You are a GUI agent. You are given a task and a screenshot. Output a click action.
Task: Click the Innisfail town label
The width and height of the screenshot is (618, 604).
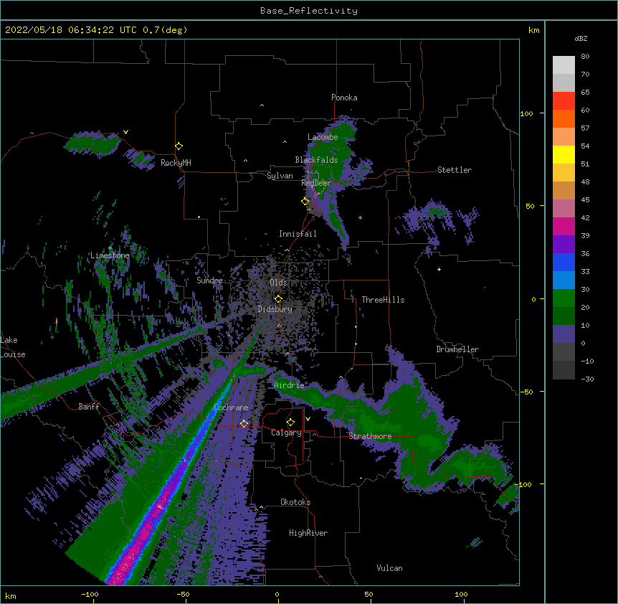pyautogui.click(x=298, y=234)
